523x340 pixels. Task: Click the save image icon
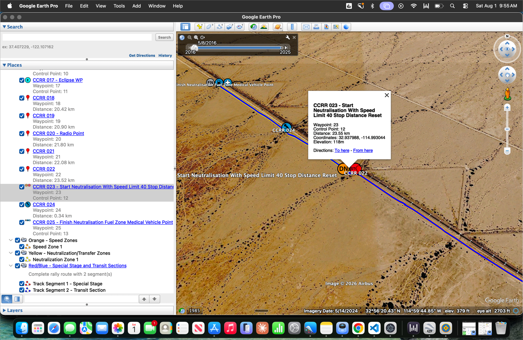point(326,27)
